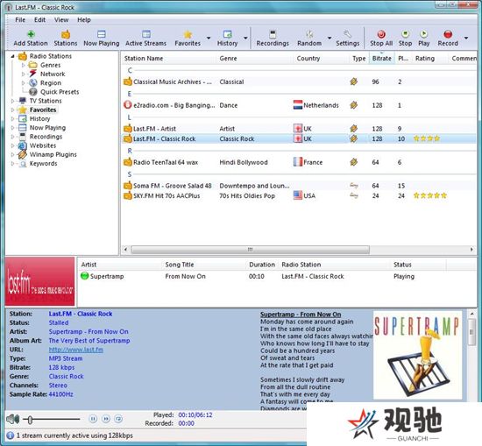482x446 pixels.
Task: Collapse the Radio Stations tree node
Action: tap(13, 56)
